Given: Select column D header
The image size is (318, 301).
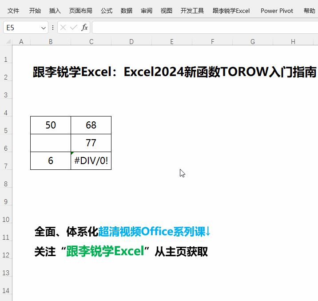Looking at the screenshot, I should pos(131,42).
